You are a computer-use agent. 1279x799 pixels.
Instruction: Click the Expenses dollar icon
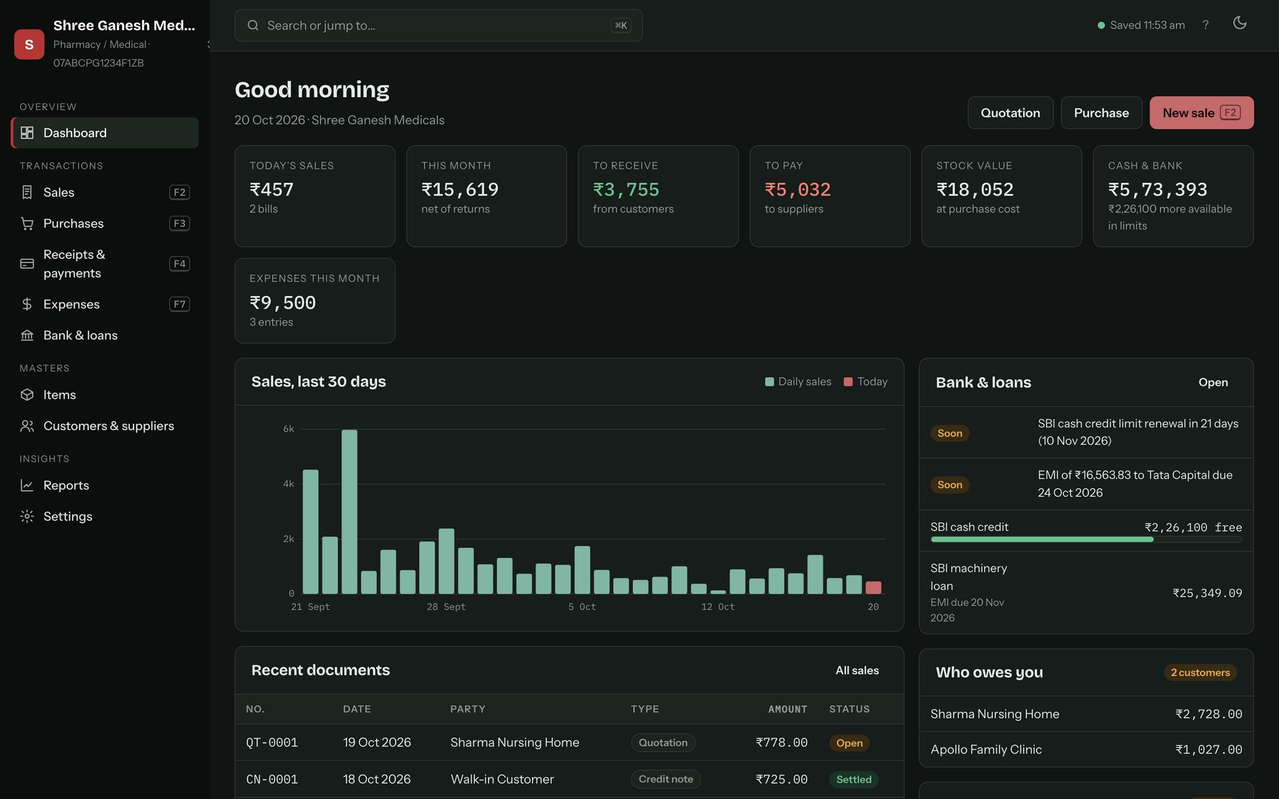[x=27, y=304]
